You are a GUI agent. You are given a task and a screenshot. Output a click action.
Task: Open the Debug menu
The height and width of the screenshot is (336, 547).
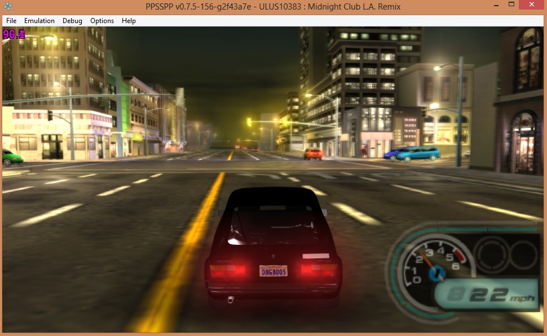[72, 21]
